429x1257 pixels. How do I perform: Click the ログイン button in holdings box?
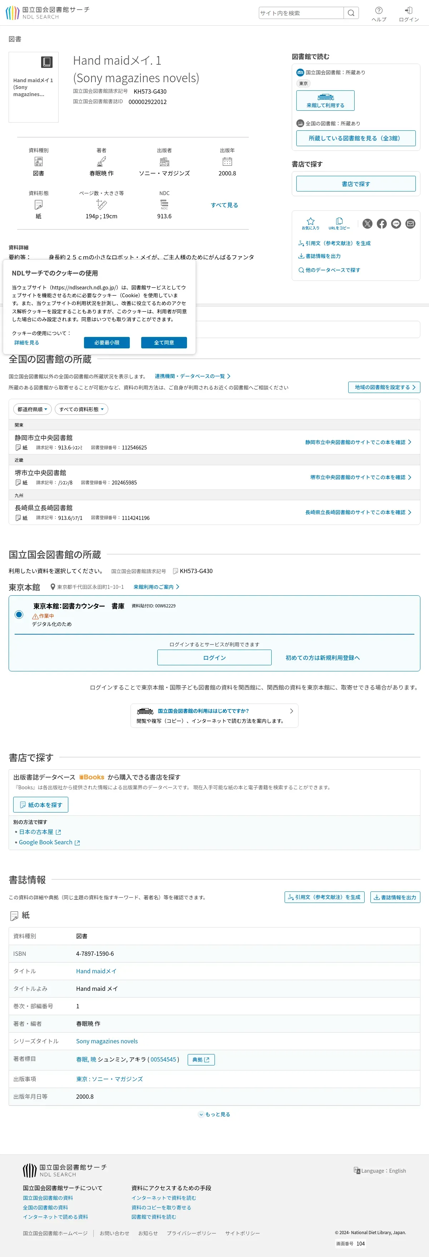tap(214, 657)
